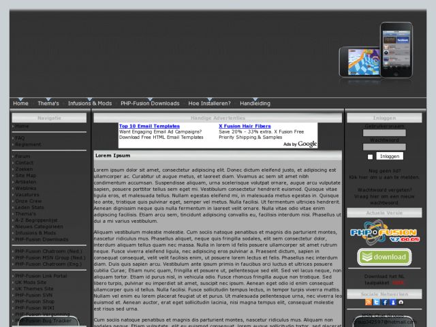
Task: Focus the Wachtwoord input field
Action: [384, 147]
